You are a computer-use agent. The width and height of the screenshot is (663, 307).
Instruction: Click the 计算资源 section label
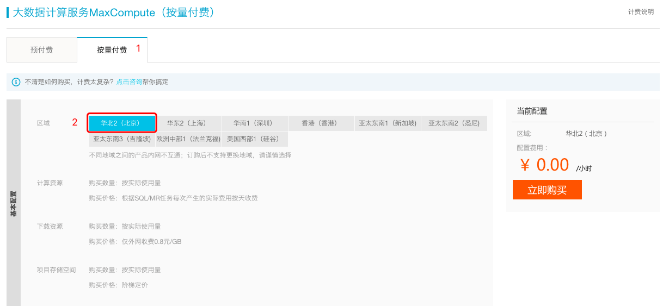click(x=50, y=183)
